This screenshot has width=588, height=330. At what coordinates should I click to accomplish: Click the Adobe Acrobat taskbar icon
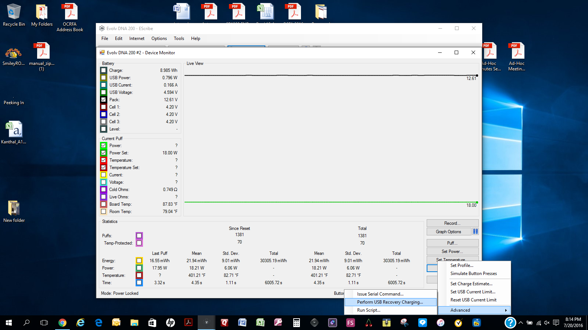point(189,323)
